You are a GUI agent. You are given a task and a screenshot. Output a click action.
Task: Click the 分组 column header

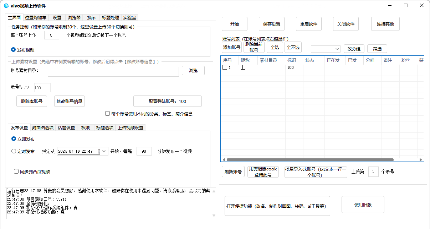tap(373, 60)
